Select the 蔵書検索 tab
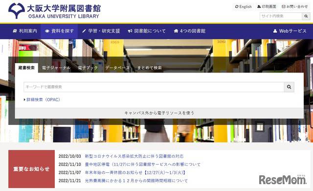Viewport: 313px width, 191px height. (x=26, y=68)
